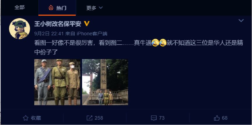Click the star 收藏 favorite icon

(26, 118)
